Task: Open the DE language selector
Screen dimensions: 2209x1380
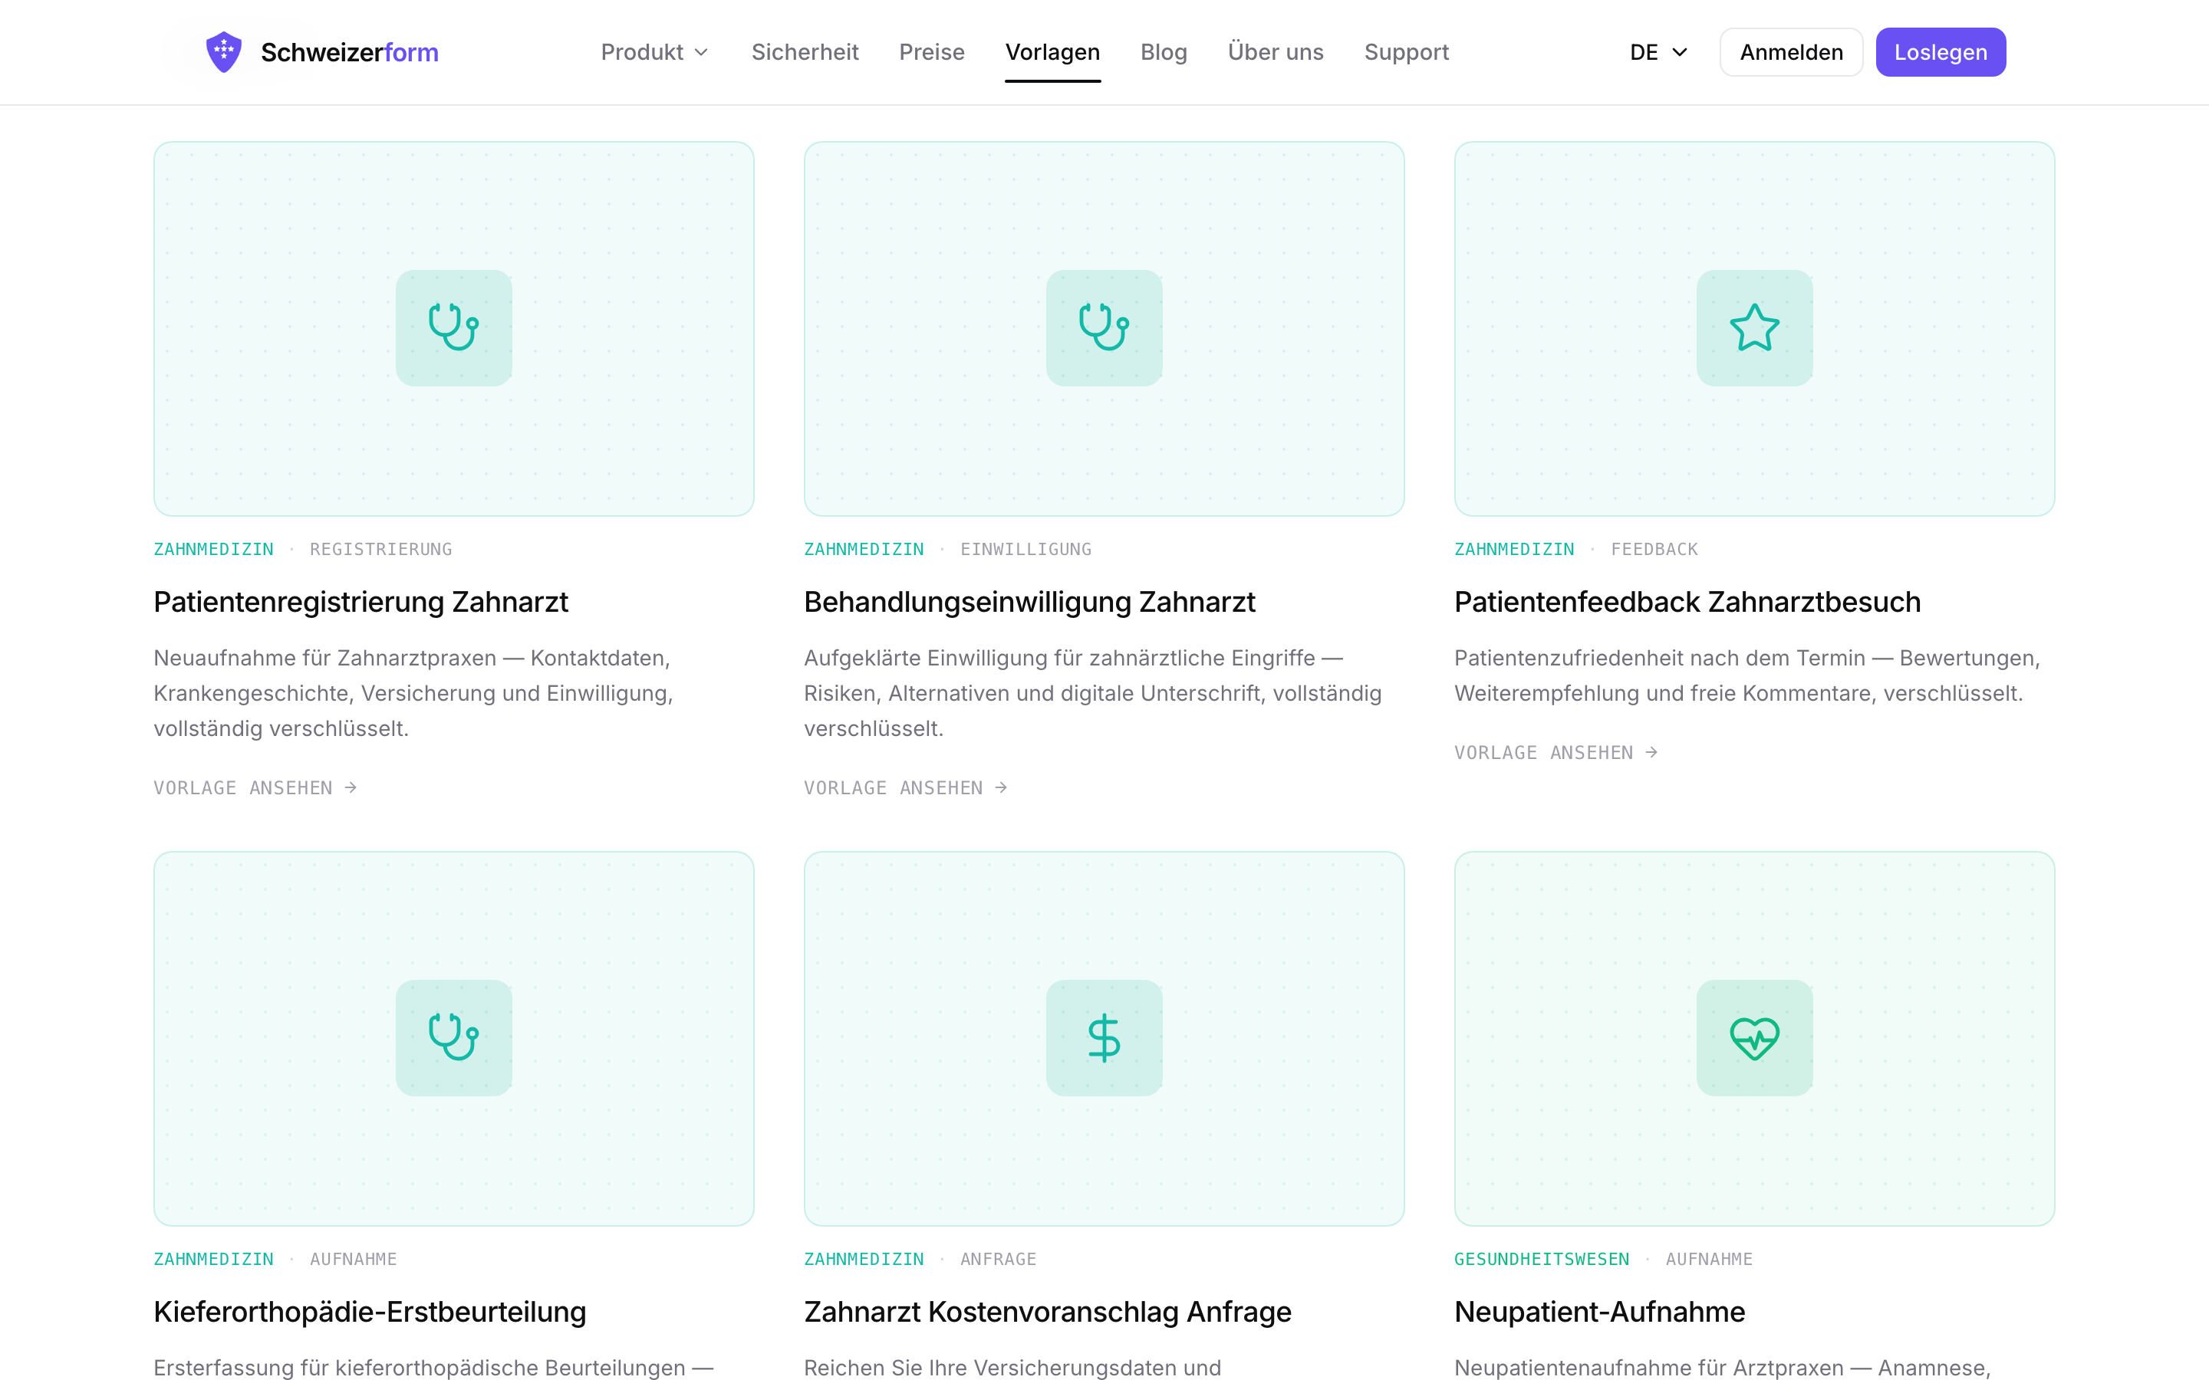Action: pos(1658,52)
